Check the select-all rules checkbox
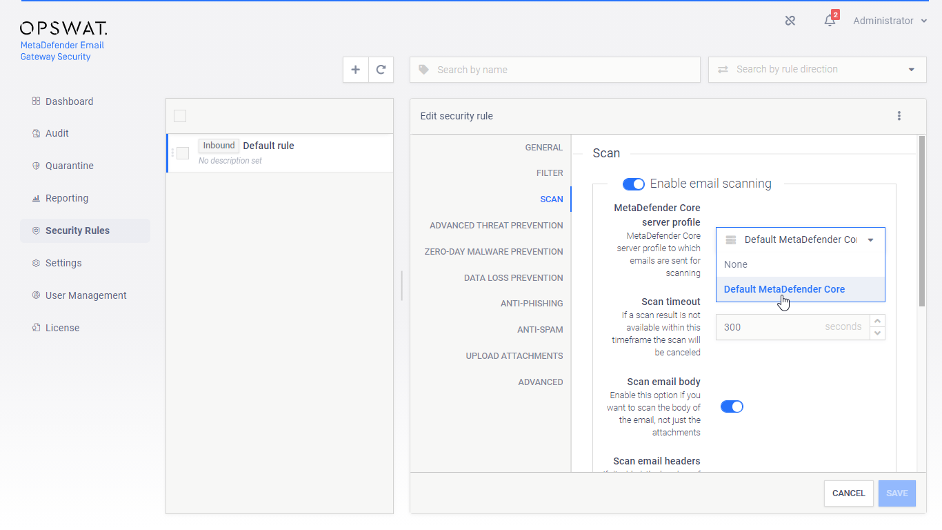Viewport: 942px width, 530px height. (x=180, y=116)
